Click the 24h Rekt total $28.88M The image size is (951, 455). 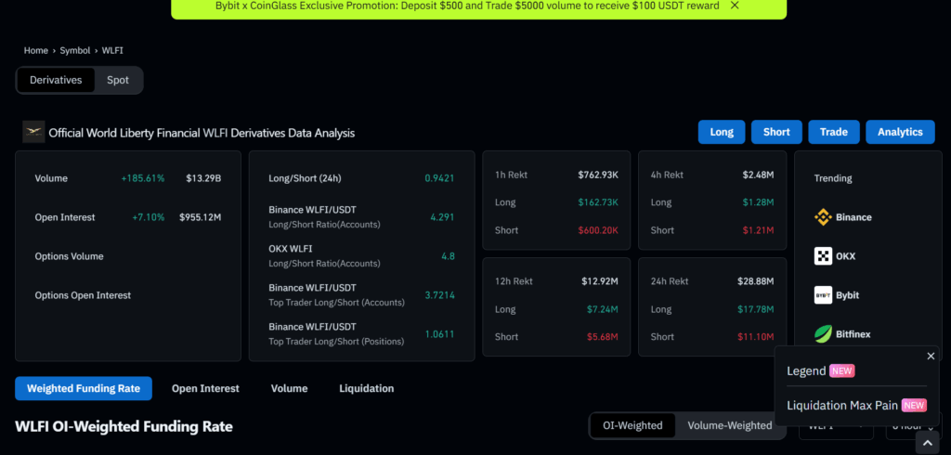click(x=756, y=281)
